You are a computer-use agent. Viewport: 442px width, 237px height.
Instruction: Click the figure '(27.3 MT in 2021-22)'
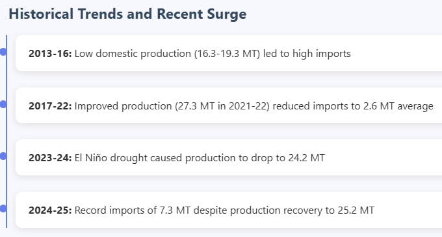[x=222, y=106]
